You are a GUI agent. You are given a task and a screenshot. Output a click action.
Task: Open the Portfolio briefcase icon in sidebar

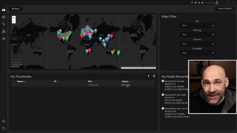pyautogui.click(x=4, y=17)
